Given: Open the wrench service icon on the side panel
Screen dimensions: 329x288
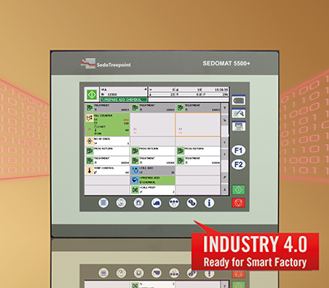Looking at the screenshot, I should 238,113.
